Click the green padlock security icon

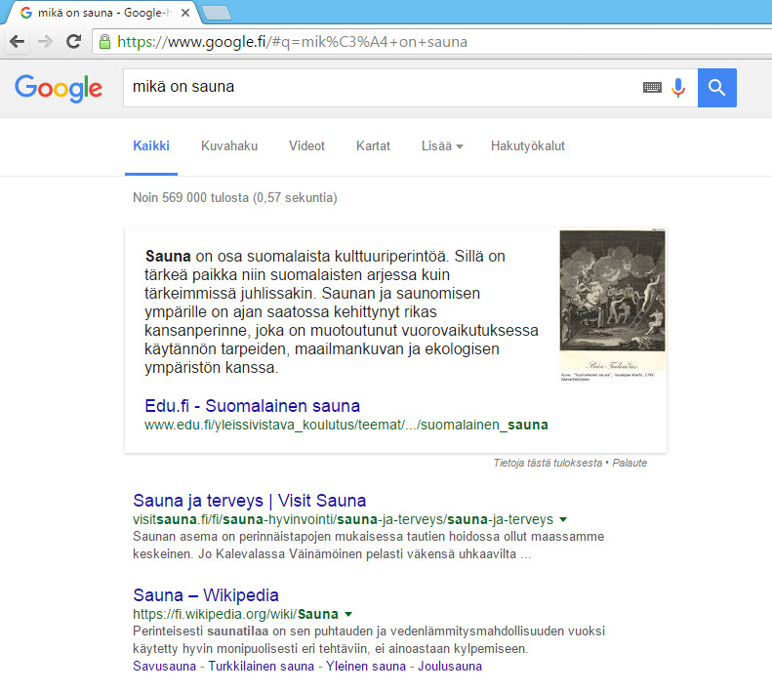coord(104,41)
